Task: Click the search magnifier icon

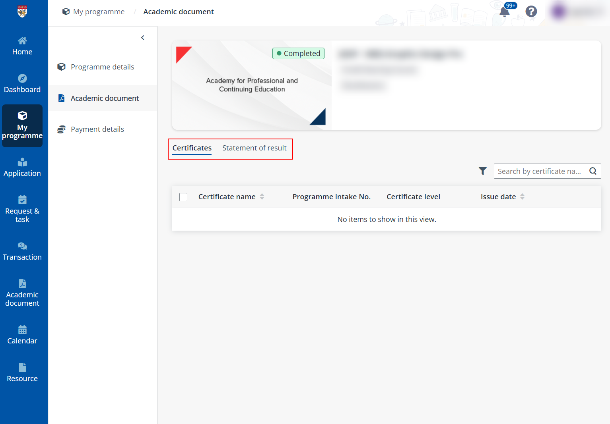Action: tap(593, 171)
